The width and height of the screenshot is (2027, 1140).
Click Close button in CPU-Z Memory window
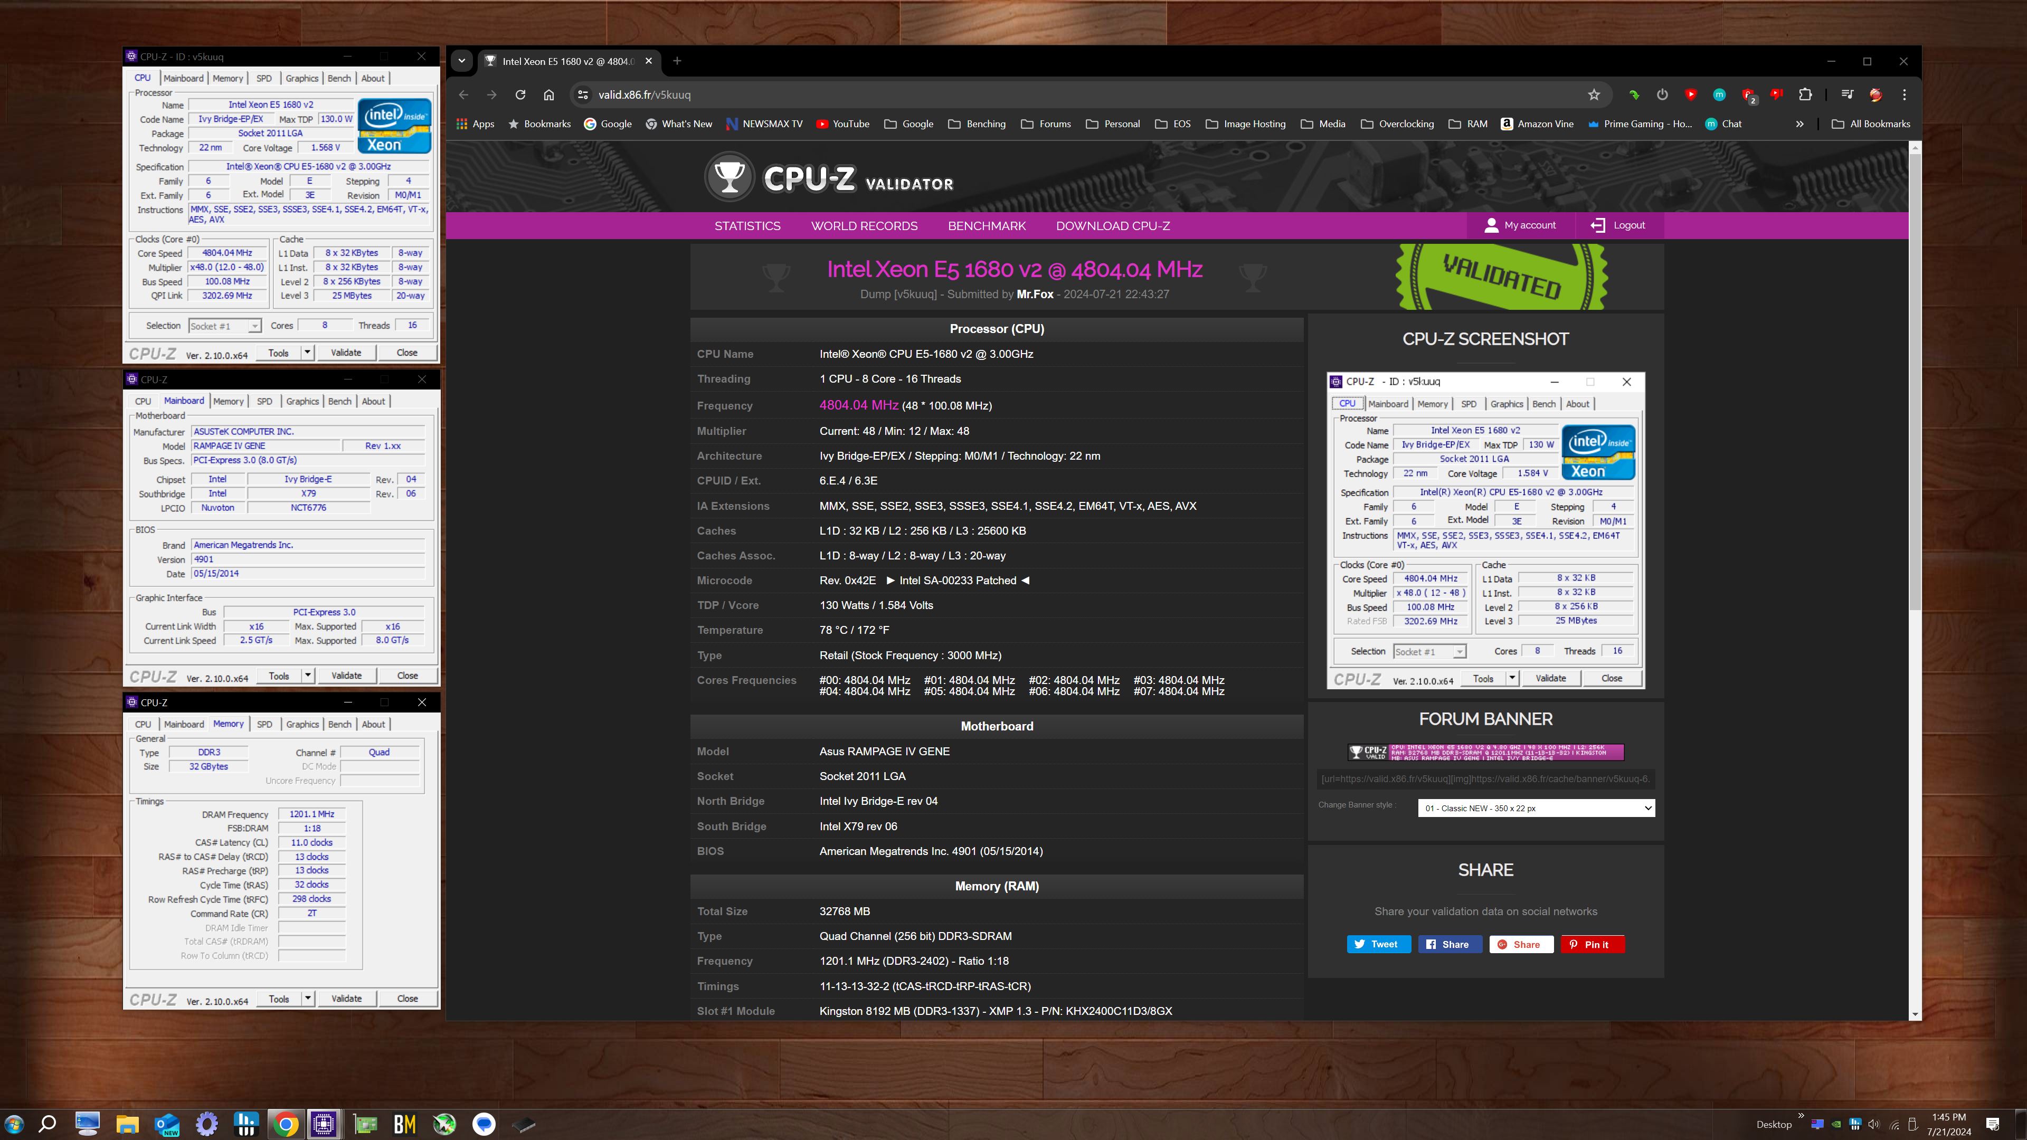click(407, 999)
